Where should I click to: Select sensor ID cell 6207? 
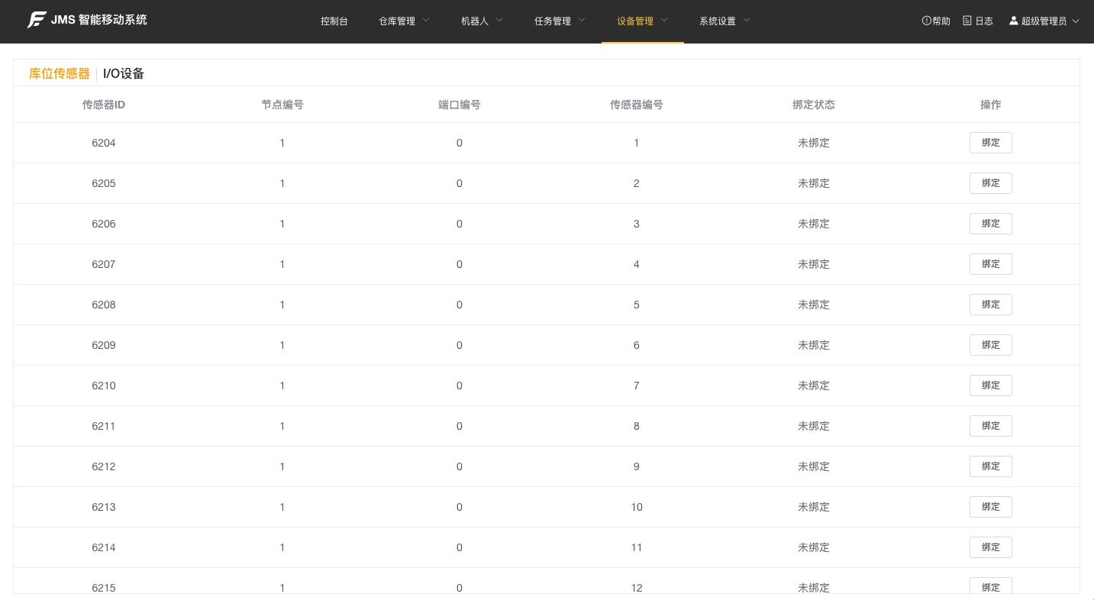[104, 264]
